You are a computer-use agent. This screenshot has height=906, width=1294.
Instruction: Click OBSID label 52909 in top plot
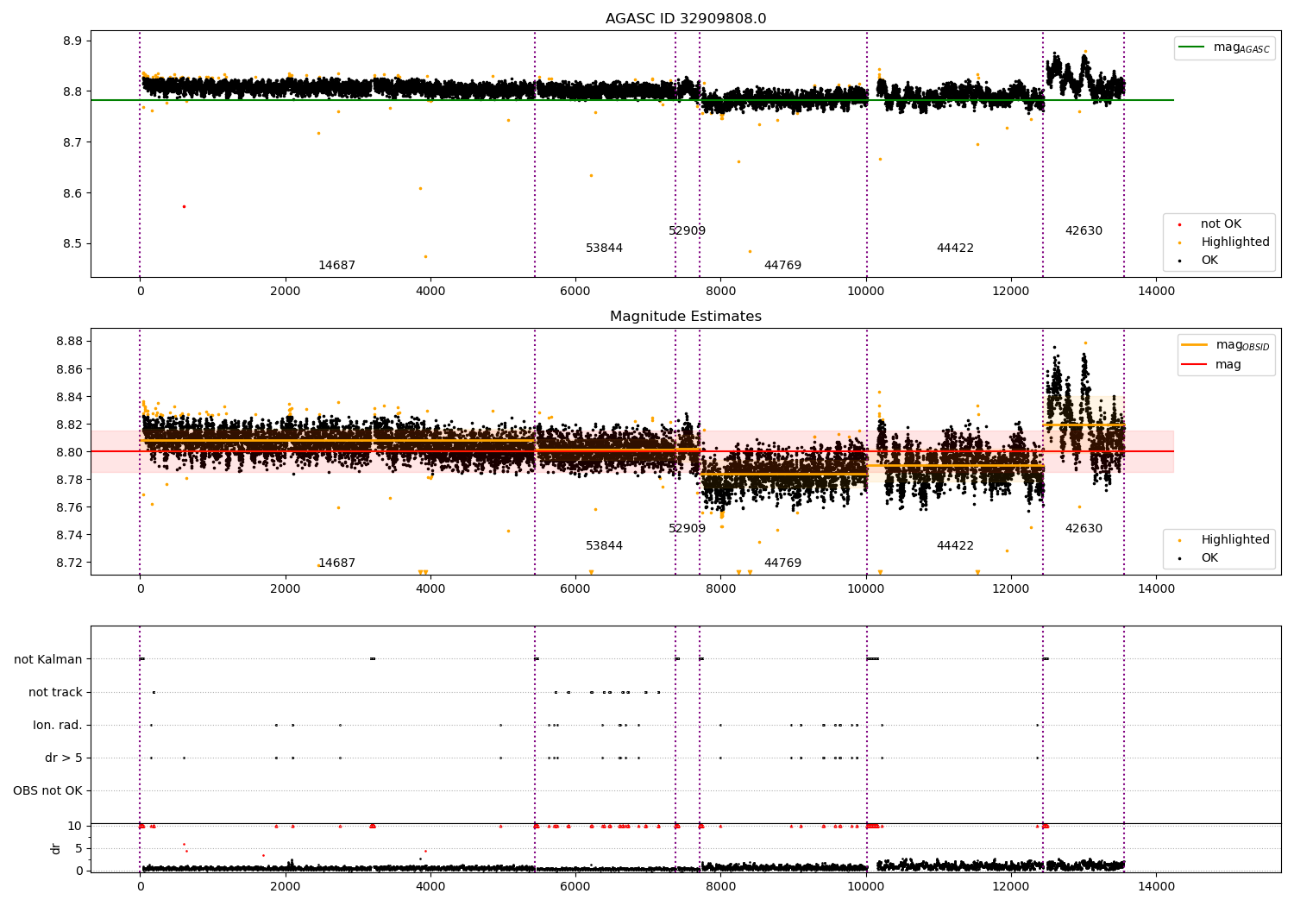(688, 231)
